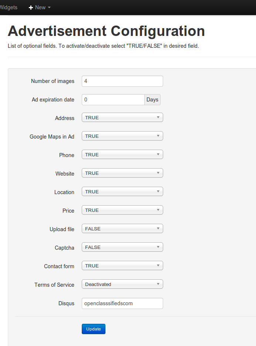Expand the Captcha dropdown set to FALSE
This screenshot has height=346, width=256.
[x=122, y=247]
